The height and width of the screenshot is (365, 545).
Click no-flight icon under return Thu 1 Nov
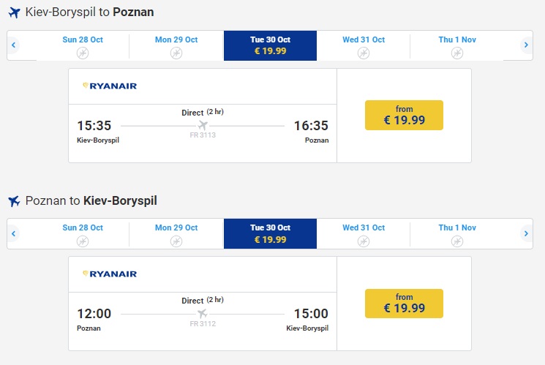pyautogui.click(x=457, y=241)
